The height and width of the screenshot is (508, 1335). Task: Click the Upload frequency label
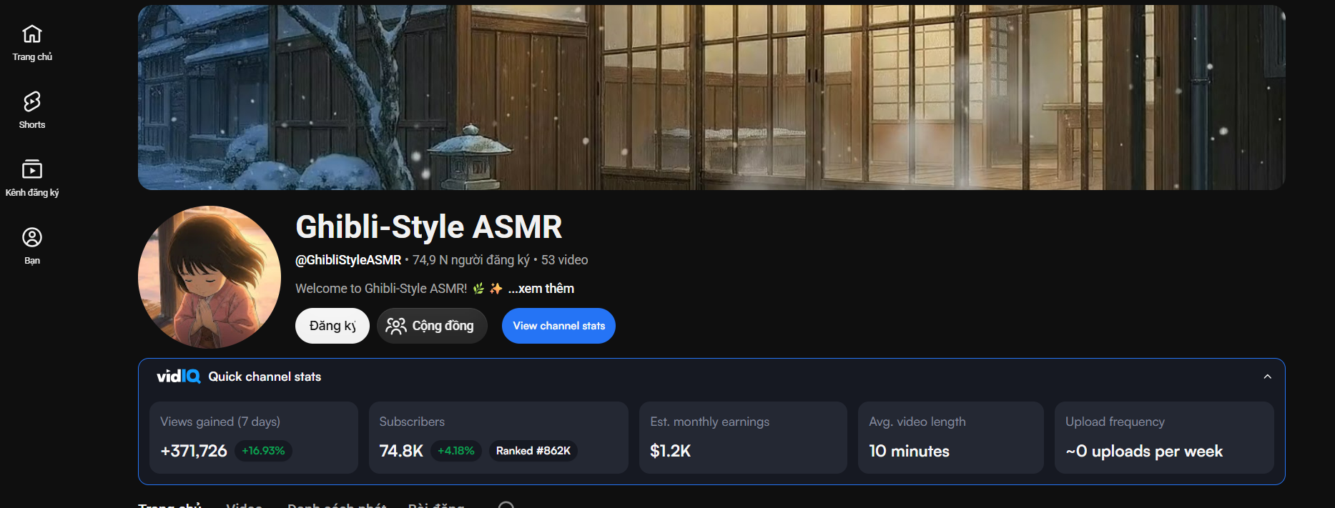click(1115, 422)
